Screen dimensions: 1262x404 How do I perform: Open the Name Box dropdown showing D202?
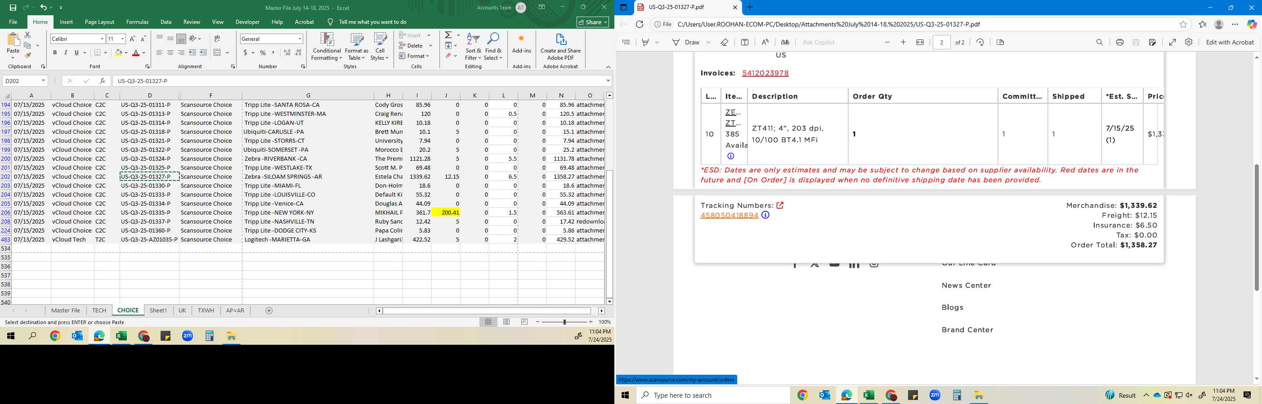(x=43, y=81)
